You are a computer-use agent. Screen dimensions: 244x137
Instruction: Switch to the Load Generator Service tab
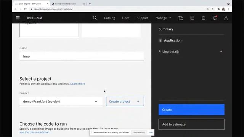(x=68, y=4)
